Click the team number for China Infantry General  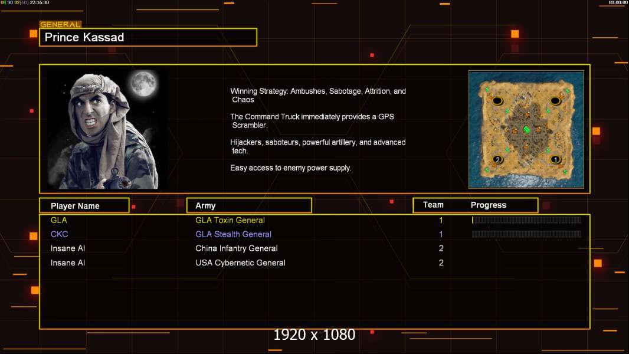[x=441, y=248]
